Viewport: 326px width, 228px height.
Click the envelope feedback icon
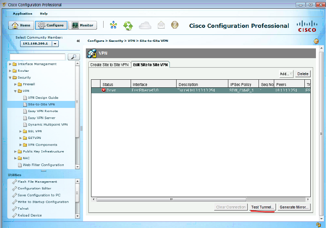point(161,25)
